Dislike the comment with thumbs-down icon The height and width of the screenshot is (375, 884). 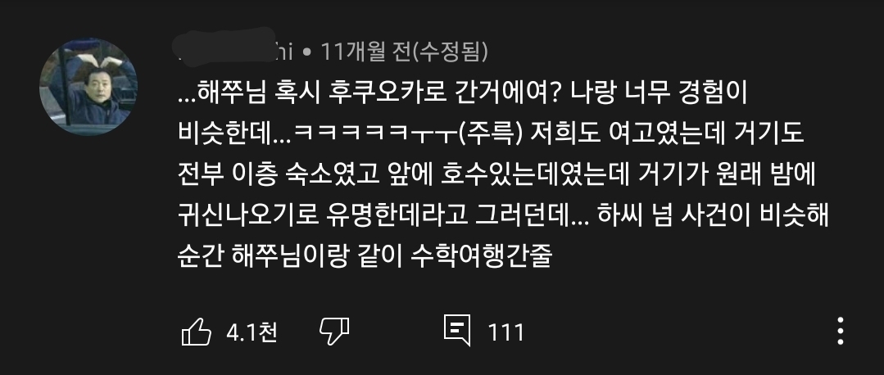334,331
